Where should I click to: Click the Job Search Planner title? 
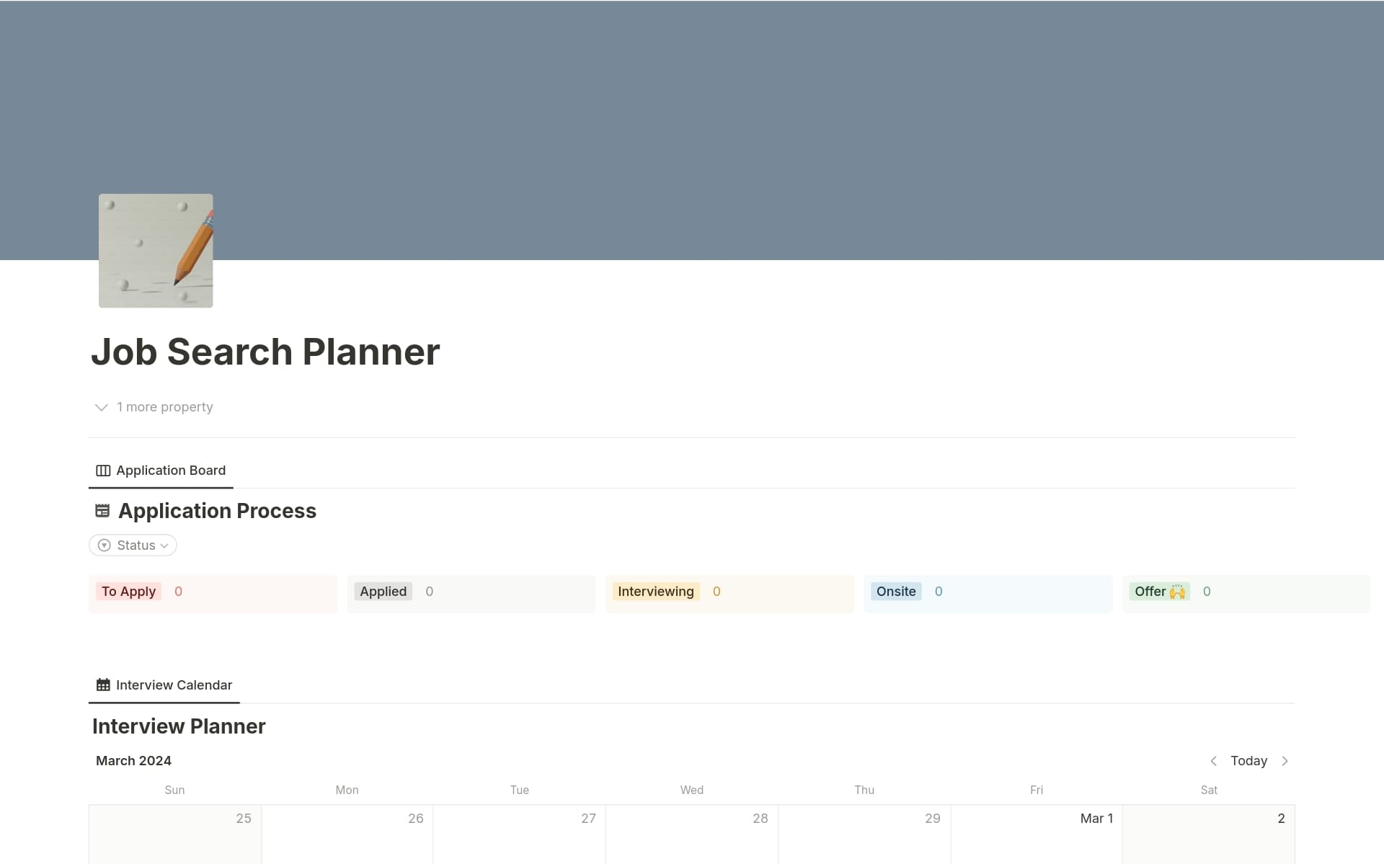(265, 352)
